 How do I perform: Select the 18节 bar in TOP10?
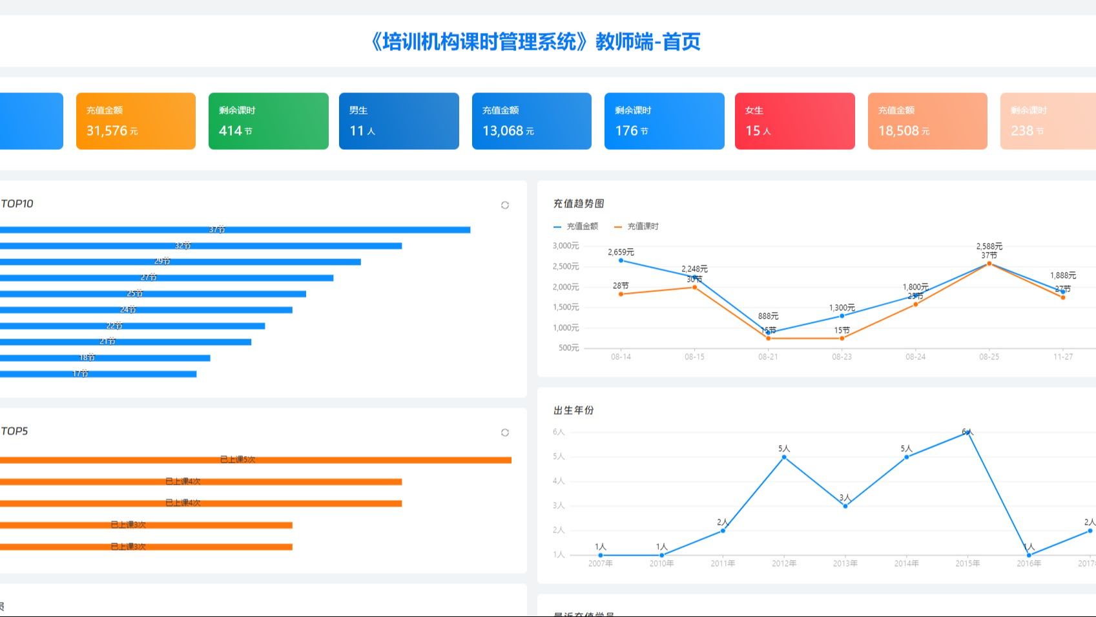click(x=105, y=358)
